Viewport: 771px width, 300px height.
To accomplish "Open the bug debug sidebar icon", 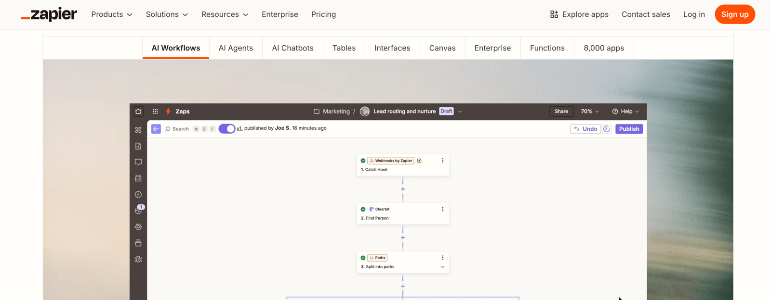I will click(x=138, y=260).
